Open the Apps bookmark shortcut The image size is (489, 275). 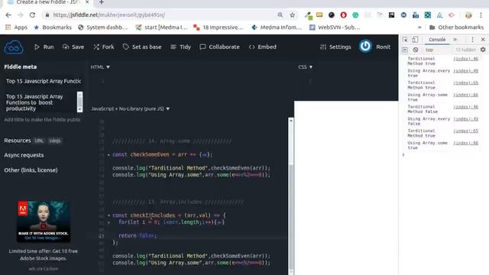pyautogui.click(x=17, y=27)
